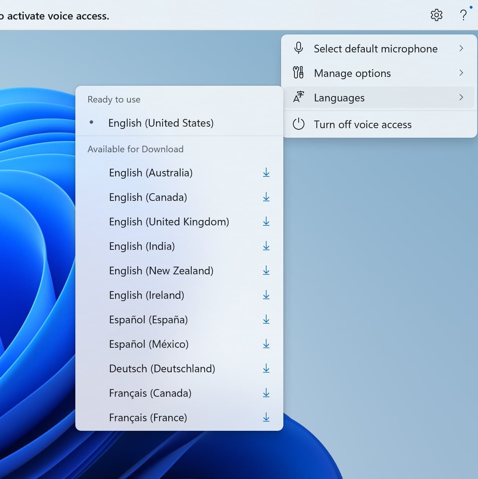Click the voice access settings gear icon
Viewport: 478px width, 479px height.
pos(436,15)
